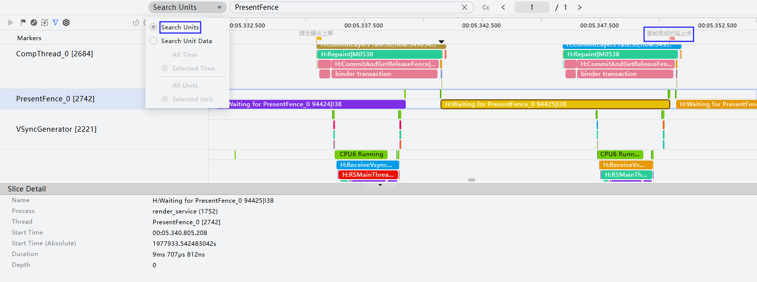This screenshot has width=757, height=282.
Task: Click the dashed-square import icon
Action: [x=45, y=23]
